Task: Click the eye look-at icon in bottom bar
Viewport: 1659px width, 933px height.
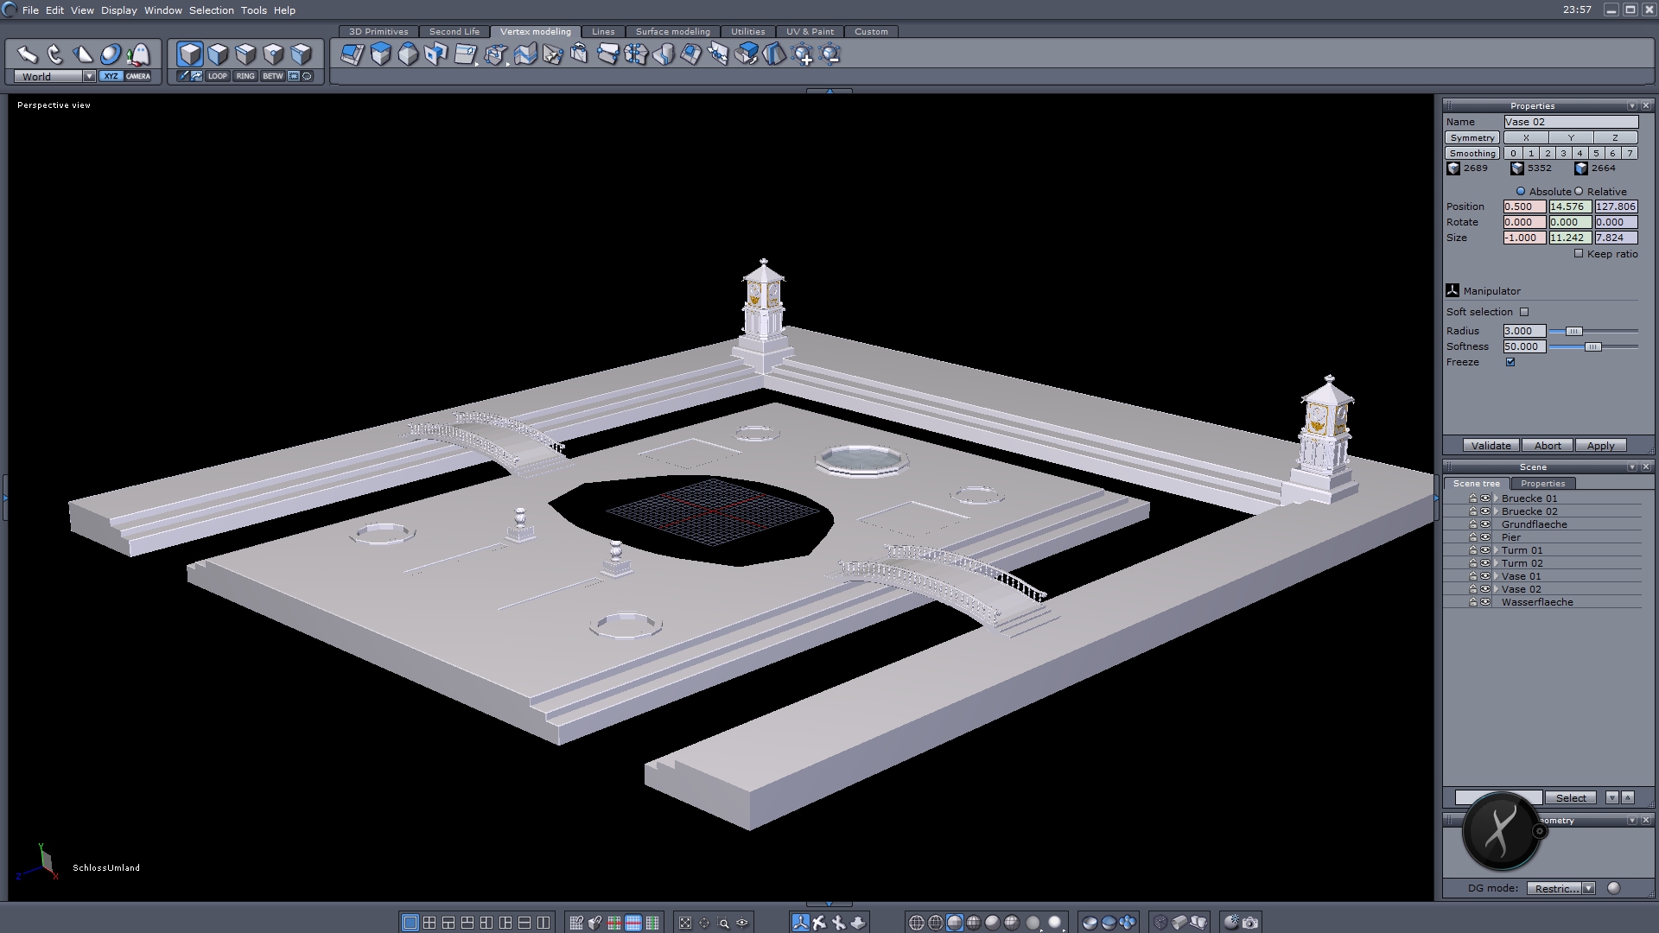Action: coord(742,923)
